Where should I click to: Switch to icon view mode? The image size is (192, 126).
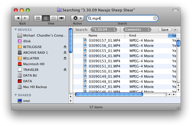pos(38,18)
